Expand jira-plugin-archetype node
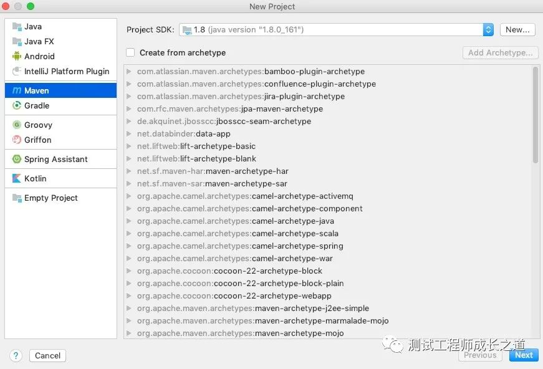Image resolution: width=543 pixels, height=369 pixels. pos(129,96)
